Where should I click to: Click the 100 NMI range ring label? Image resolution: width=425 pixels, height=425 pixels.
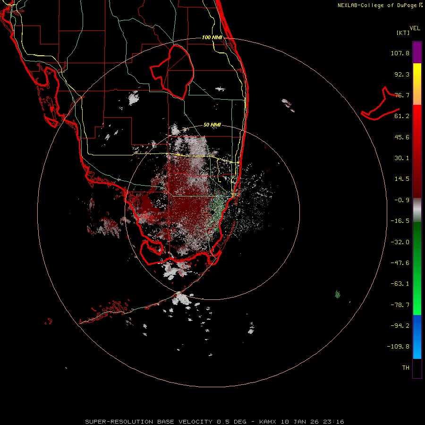212,37
